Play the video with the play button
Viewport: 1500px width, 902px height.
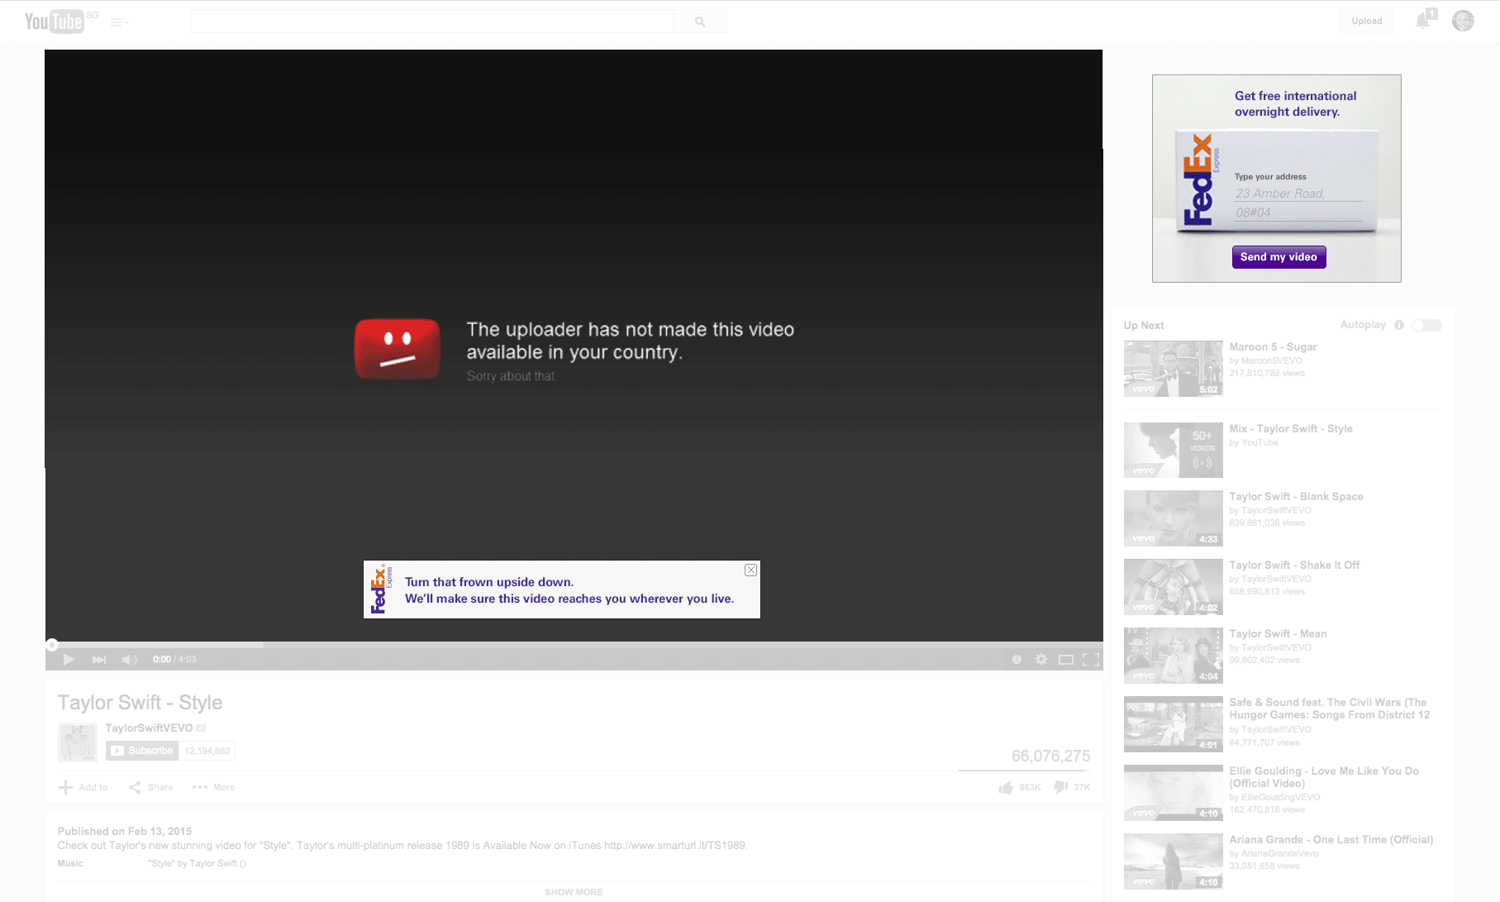coord(69,659)
